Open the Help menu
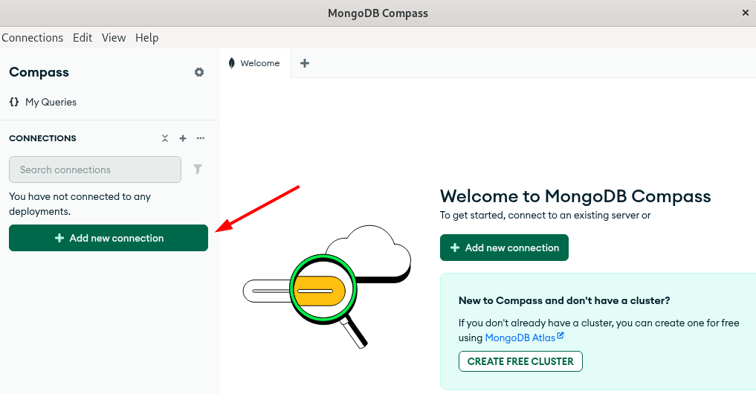This screenshot has height=394, width=756. (147, 38)
